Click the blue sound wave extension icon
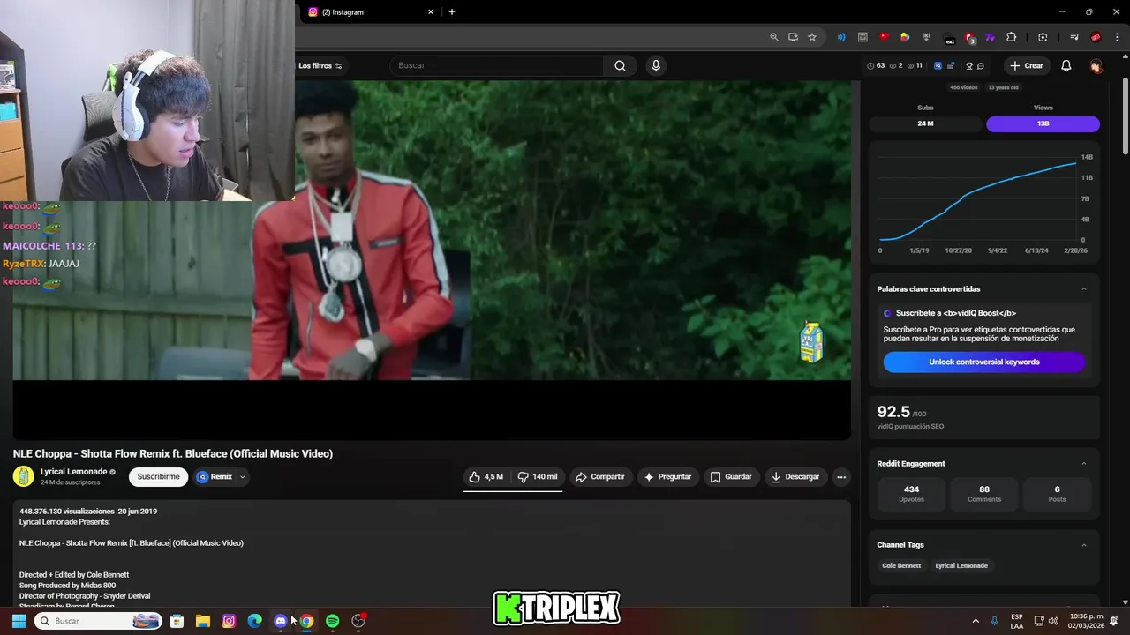 click(841, 37)
